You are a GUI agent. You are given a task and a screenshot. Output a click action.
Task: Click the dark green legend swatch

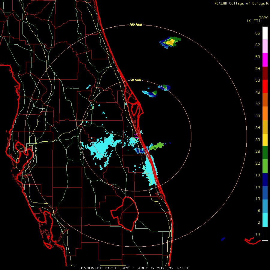click(265, 153)
